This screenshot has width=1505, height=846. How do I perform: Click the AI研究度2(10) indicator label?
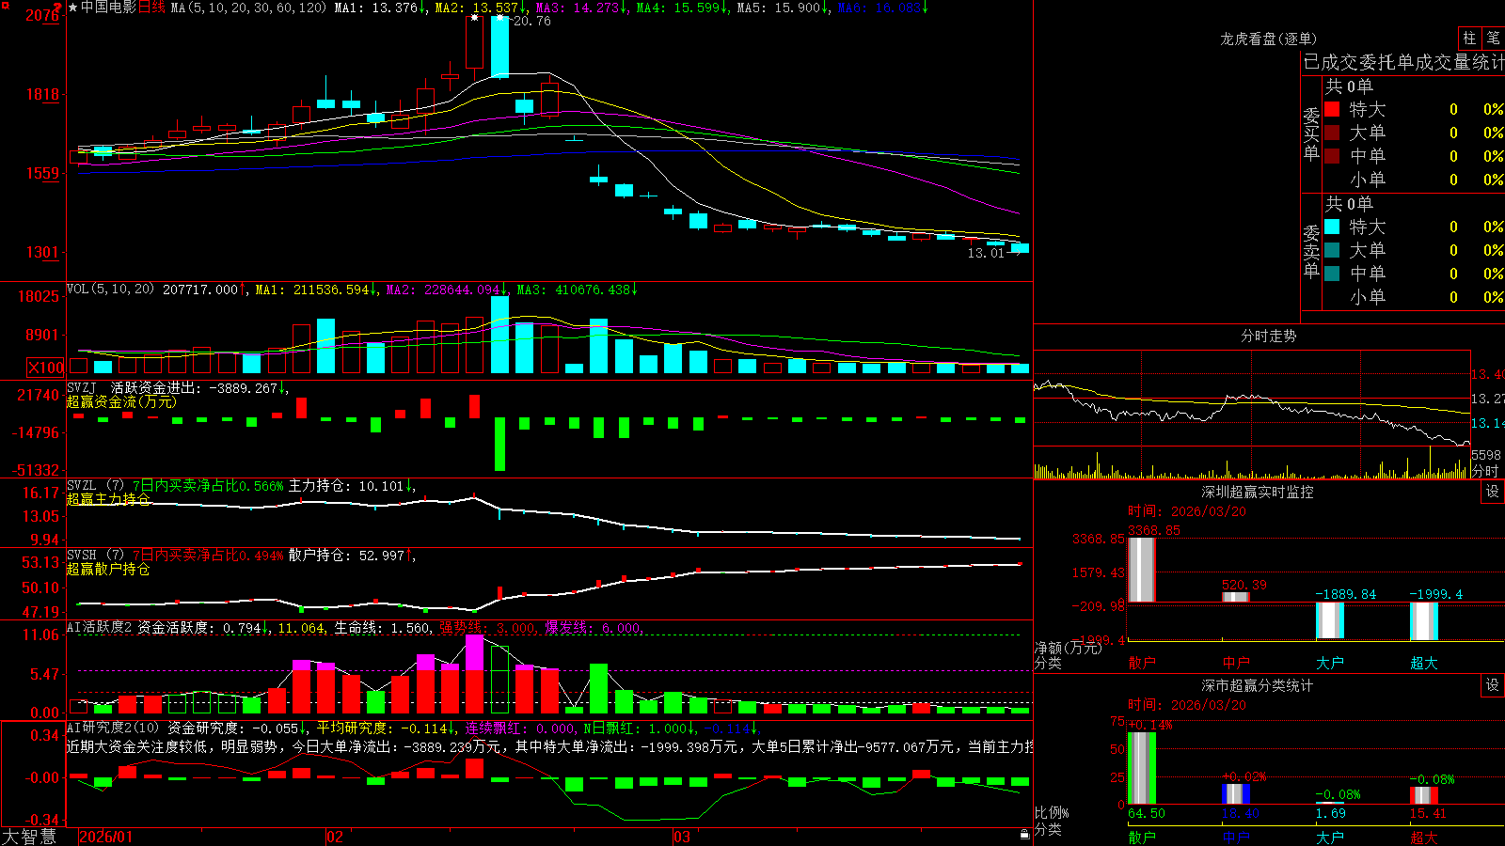[114, 728]
